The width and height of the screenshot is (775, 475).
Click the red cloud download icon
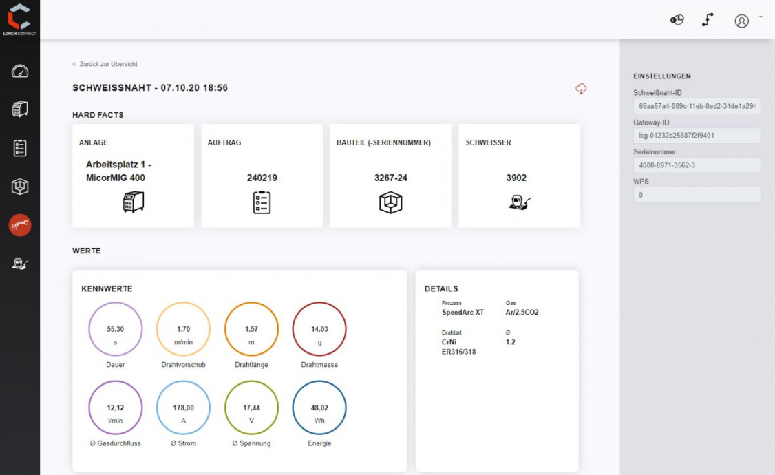581,89
